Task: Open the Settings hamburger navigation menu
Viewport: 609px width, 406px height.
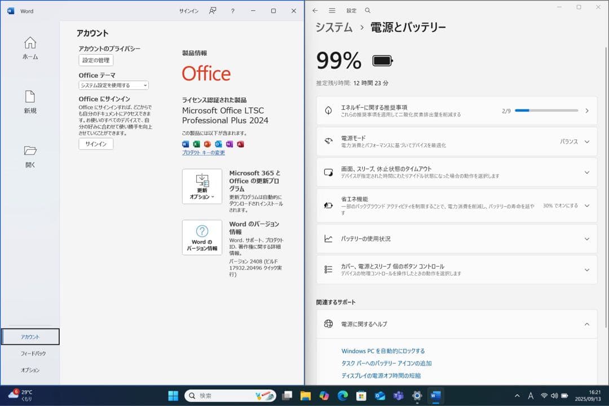Action: (x=332, y=11)
